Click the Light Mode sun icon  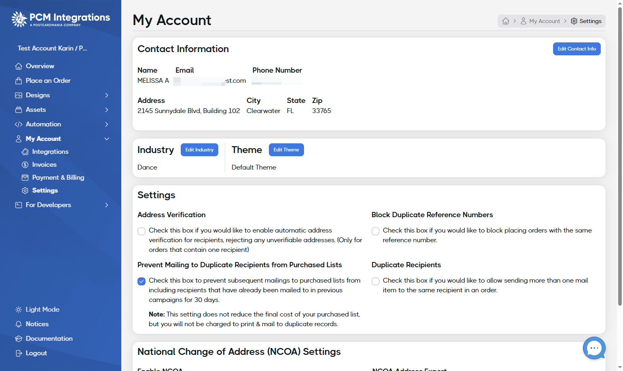coord(19,310)
